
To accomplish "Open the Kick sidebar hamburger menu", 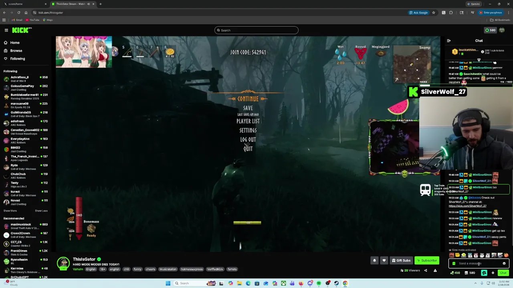I will [6, 30].
